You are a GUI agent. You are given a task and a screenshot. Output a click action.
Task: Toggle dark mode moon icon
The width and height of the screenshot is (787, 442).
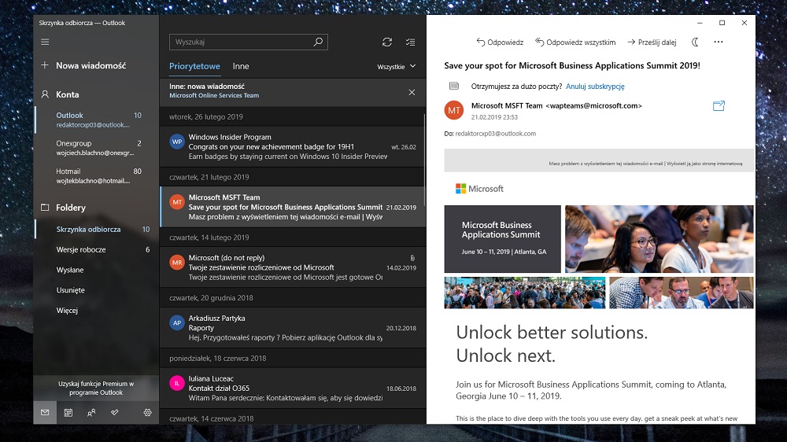click(695, 42)
